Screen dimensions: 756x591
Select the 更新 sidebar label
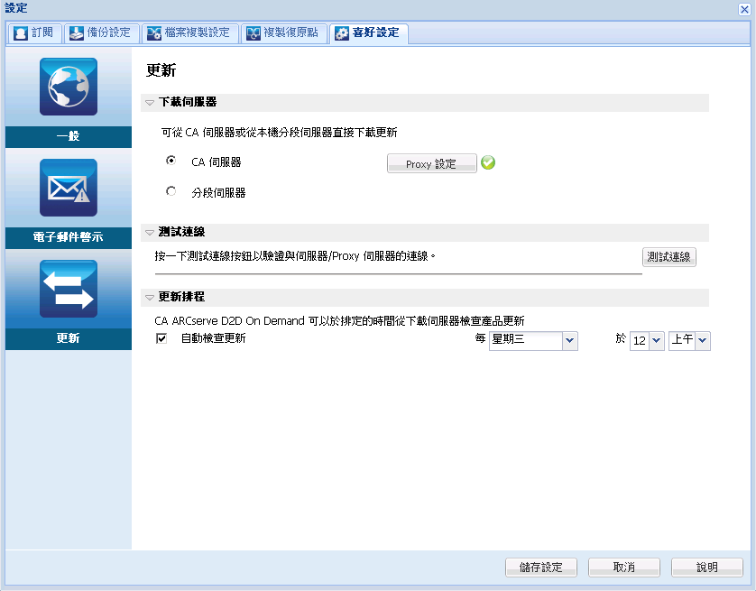point(69,339)
